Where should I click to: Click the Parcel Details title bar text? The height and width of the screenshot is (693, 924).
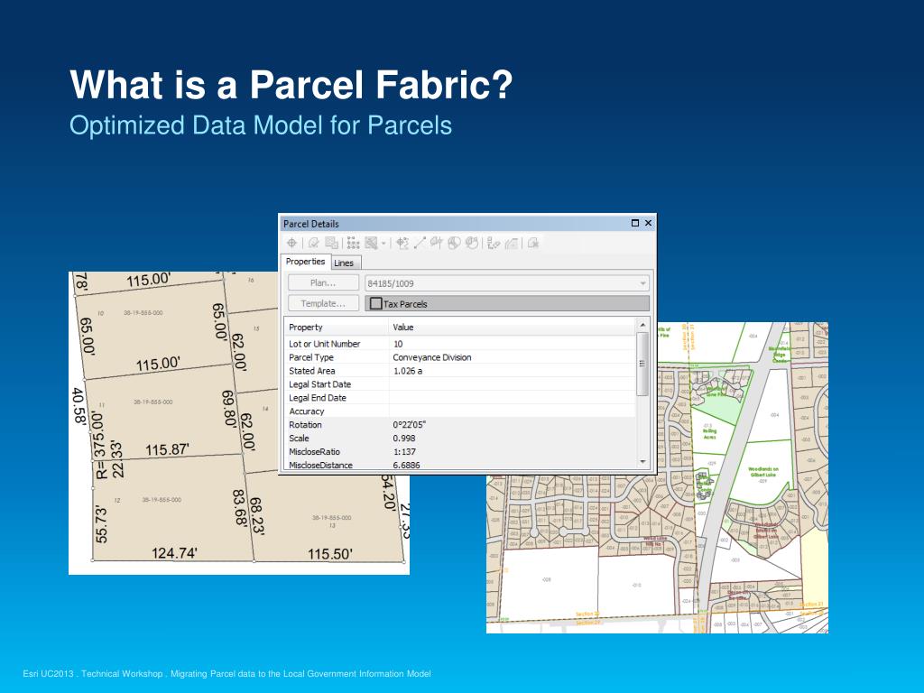click(x=310, y=224)
